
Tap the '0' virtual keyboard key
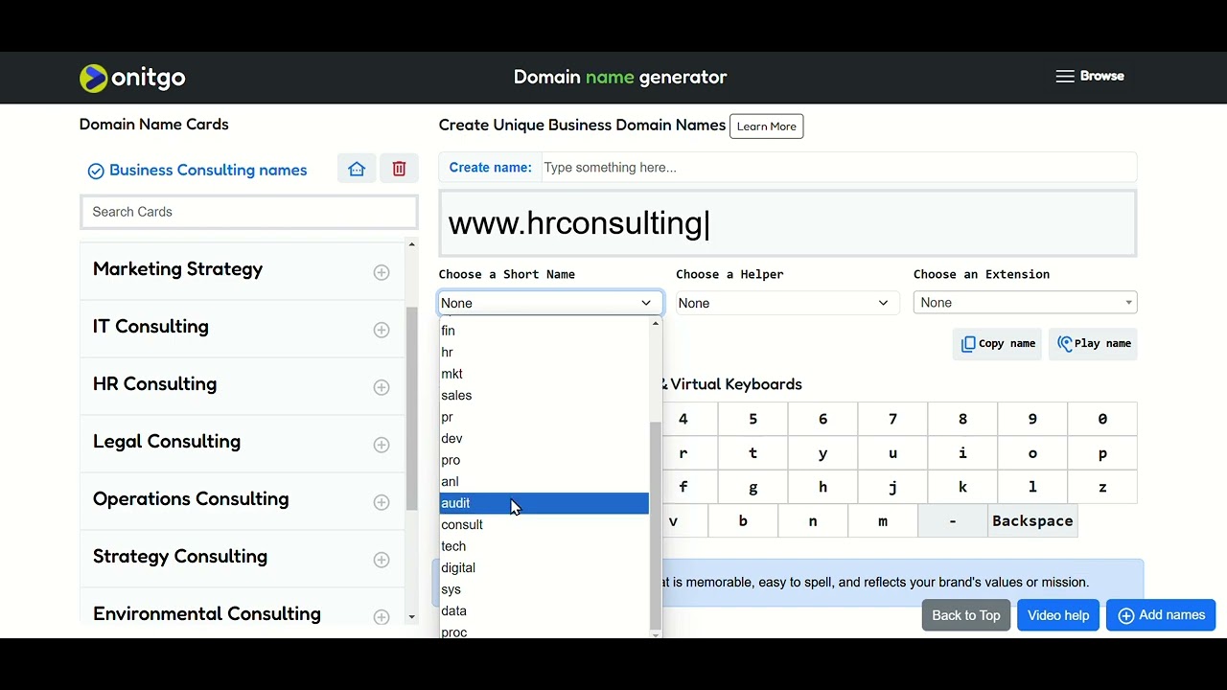(1102, 419)
